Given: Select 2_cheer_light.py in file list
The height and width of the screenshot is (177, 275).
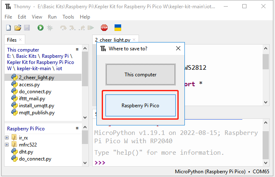Looking at the screenshot, I should point(43,78).
